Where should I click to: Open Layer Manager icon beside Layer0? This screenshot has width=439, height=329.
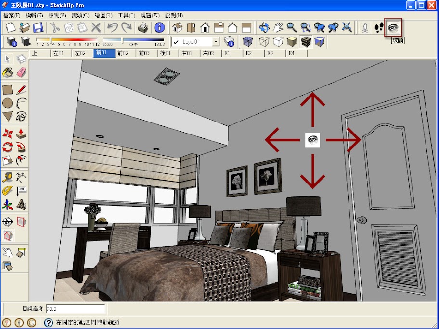pos(229,42)
